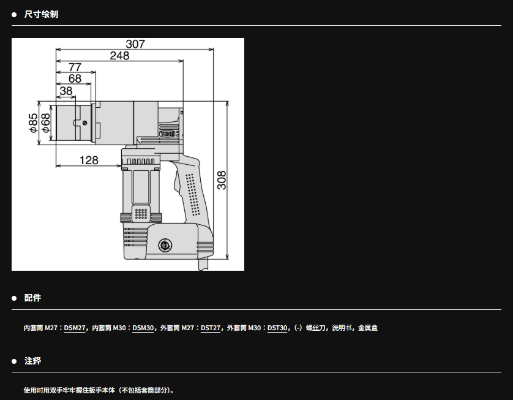Click the round key switch on wrench base
Image resolution: width=513 pixels, height=400 pixels.
point(163,244)
